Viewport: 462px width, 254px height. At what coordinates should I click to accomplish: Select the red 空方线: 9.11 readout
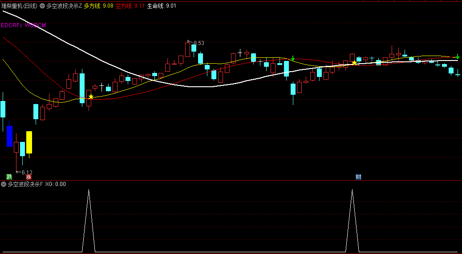pos(130,6)
